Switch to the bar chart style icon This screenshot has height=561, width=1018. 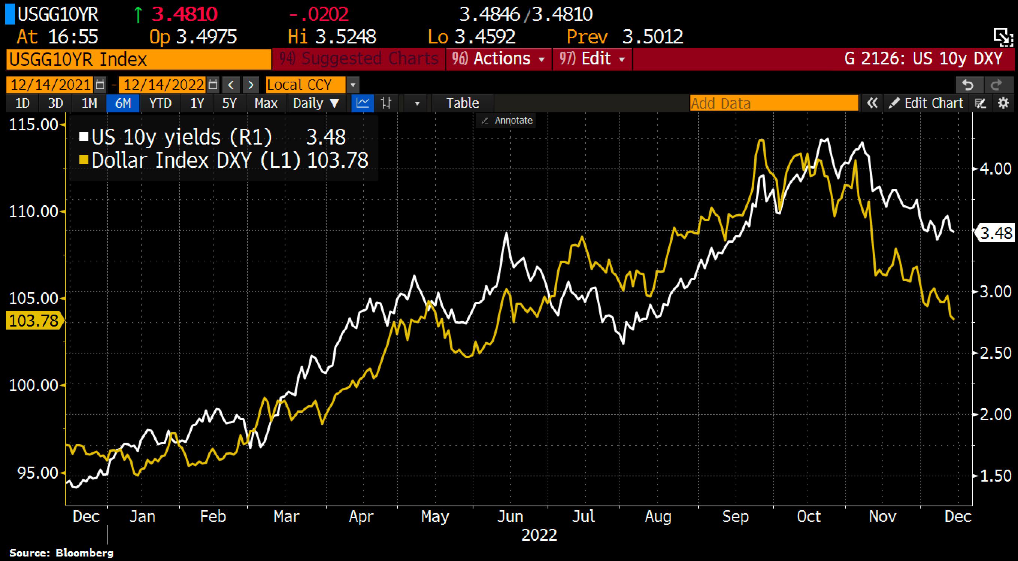tap(386, 103)
